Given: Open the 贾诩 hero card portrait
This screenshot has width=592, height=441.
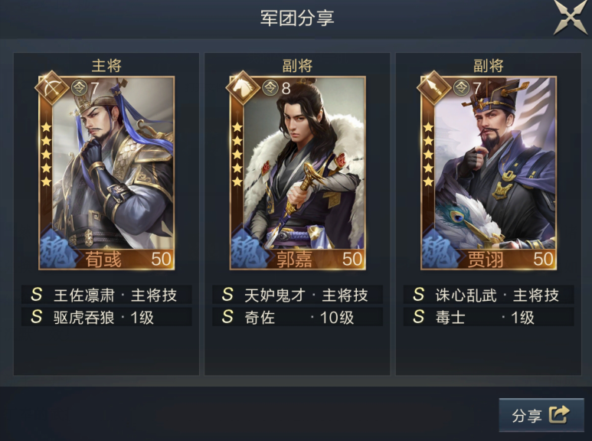Looking at the screenshot, I should tap(489, 173).
